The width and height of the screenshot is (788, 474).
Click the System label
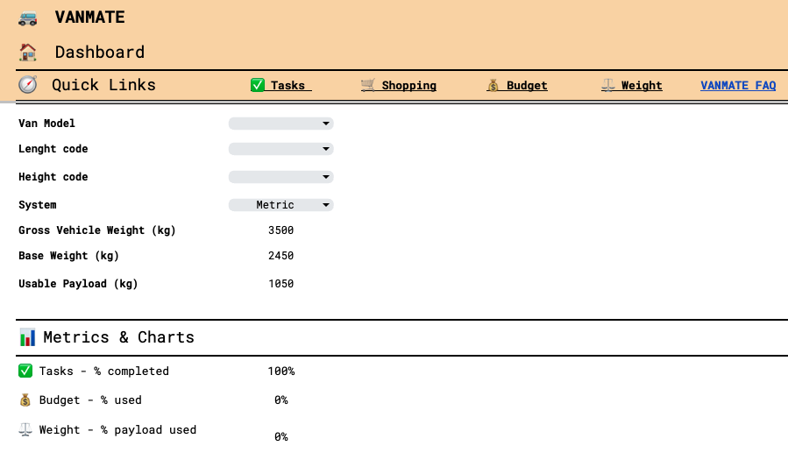coord(37,205)
